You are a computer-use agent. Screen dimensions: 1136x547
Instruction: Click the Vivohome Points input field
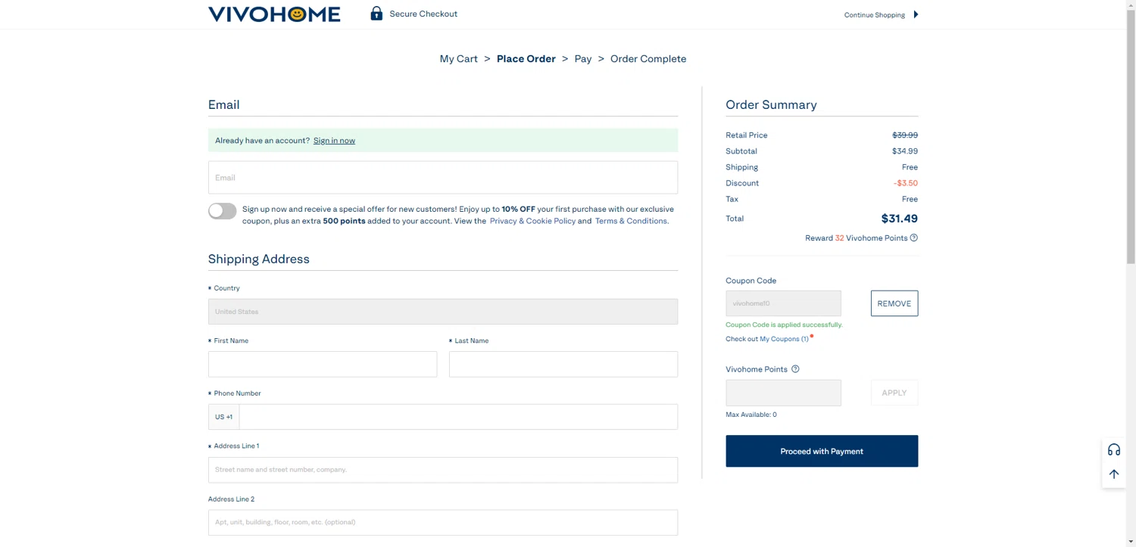click(783, 393)
